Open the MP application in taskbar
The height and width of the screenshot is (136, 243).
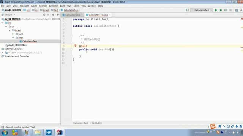point(49,133)
